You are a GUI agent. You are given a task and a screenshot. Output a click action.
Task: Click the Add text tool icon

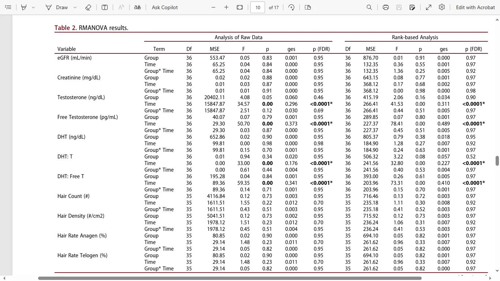[105, 7]
